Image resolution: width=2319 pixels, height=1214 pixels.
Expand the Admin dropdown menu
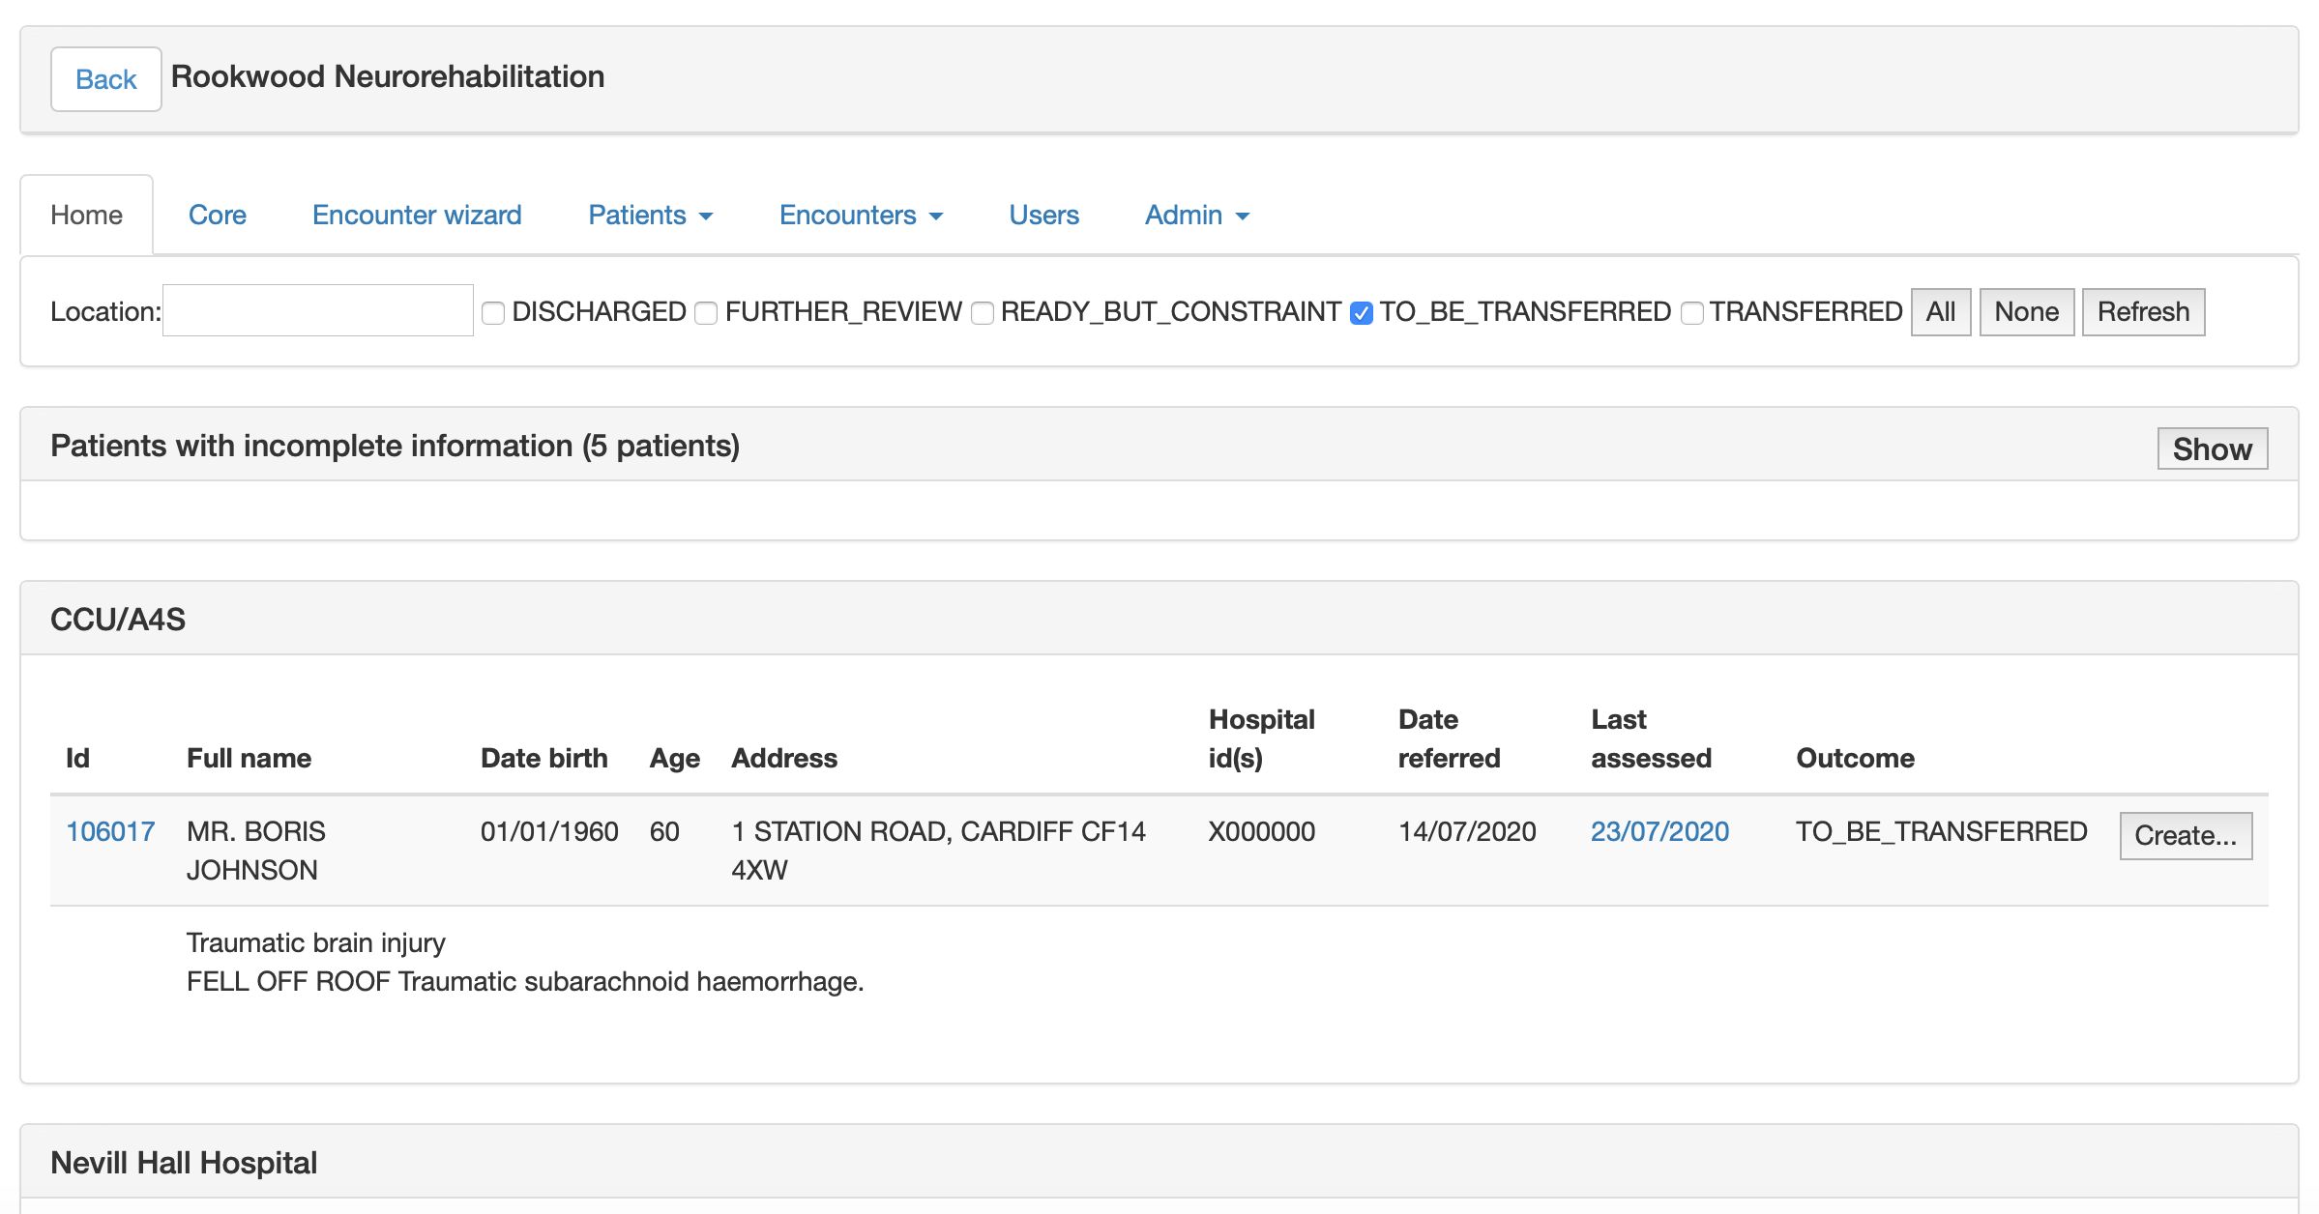click(1196, 215)
